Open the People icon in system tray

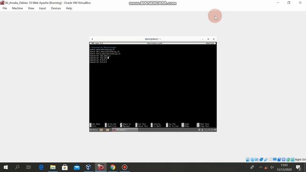[252, 167]
